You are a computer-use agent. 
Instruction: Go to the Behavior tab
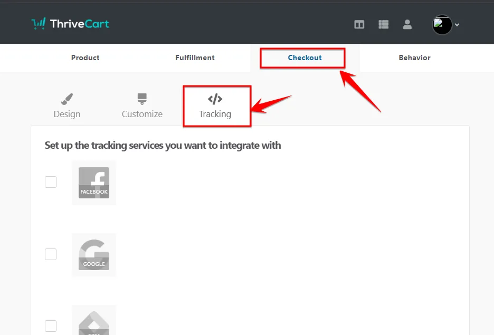click(x=415, y=58)
